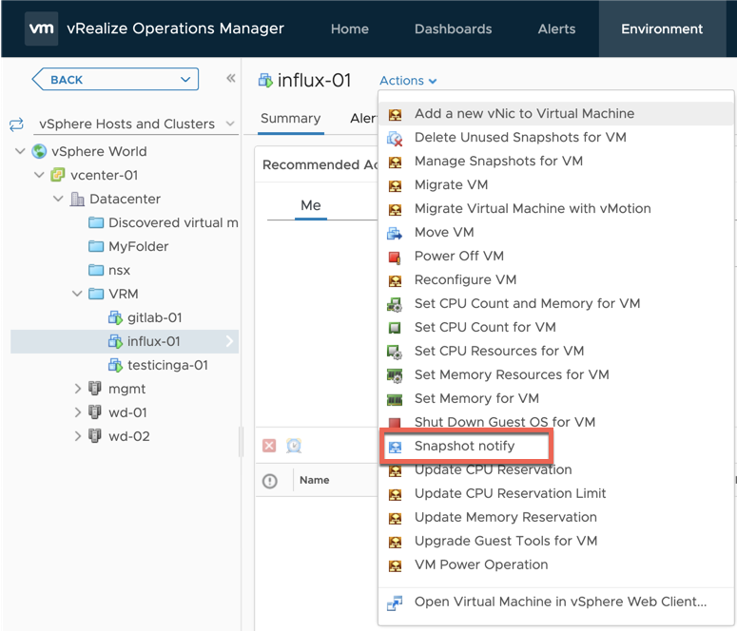Click the Set CPU Resources icon
737x631 pixels.
click(395, 352)
